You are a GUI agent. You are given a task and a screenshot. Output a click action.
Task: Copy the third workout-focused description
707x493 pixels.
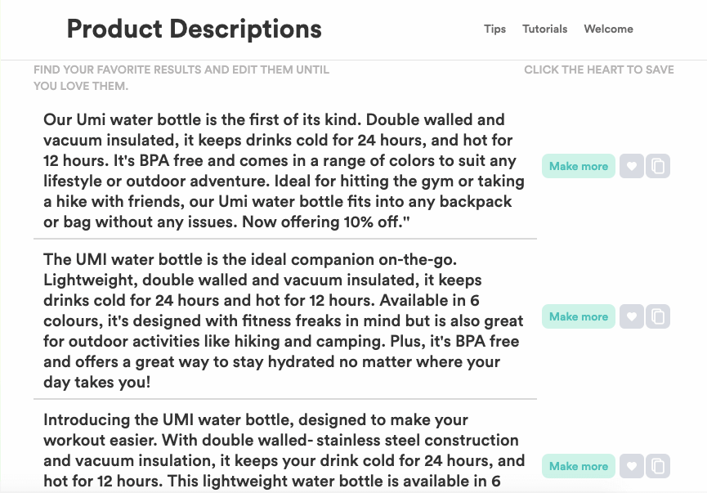pos(658,465)
